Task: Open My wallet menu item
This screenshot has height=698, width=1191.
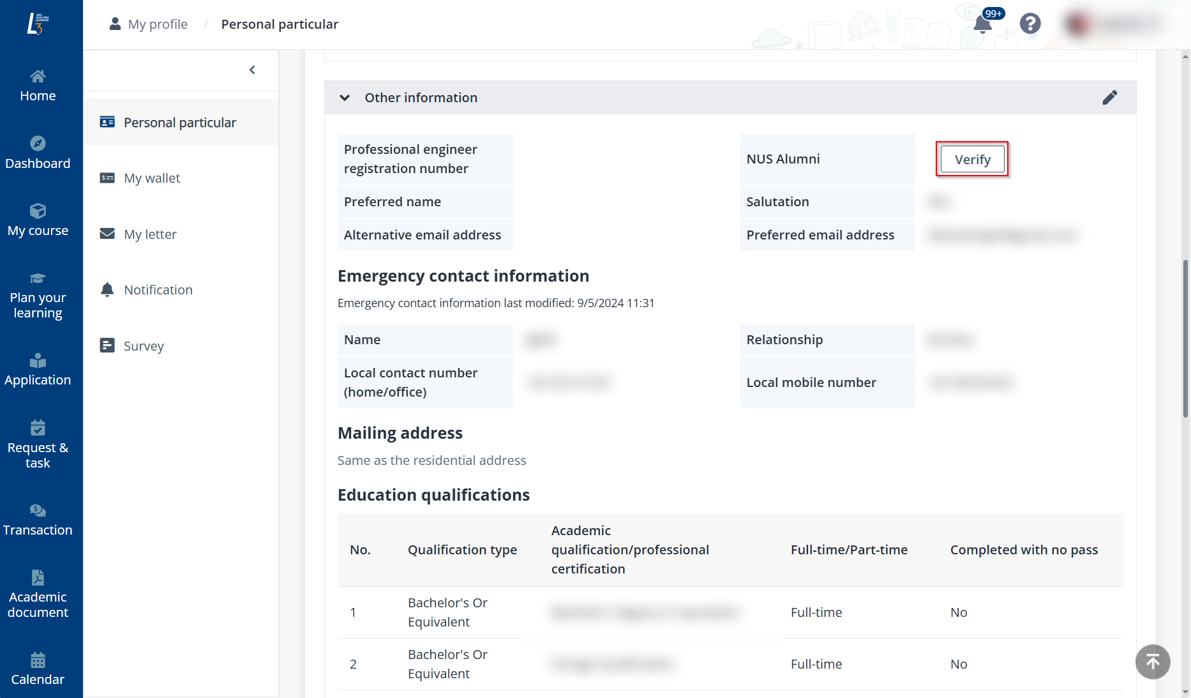Action: (181, 178)
